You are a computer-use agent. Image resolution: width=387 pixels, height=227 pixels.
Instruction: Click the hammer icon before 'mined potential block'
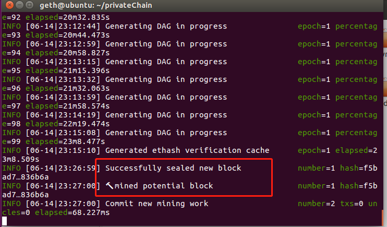tap(110, 185)
